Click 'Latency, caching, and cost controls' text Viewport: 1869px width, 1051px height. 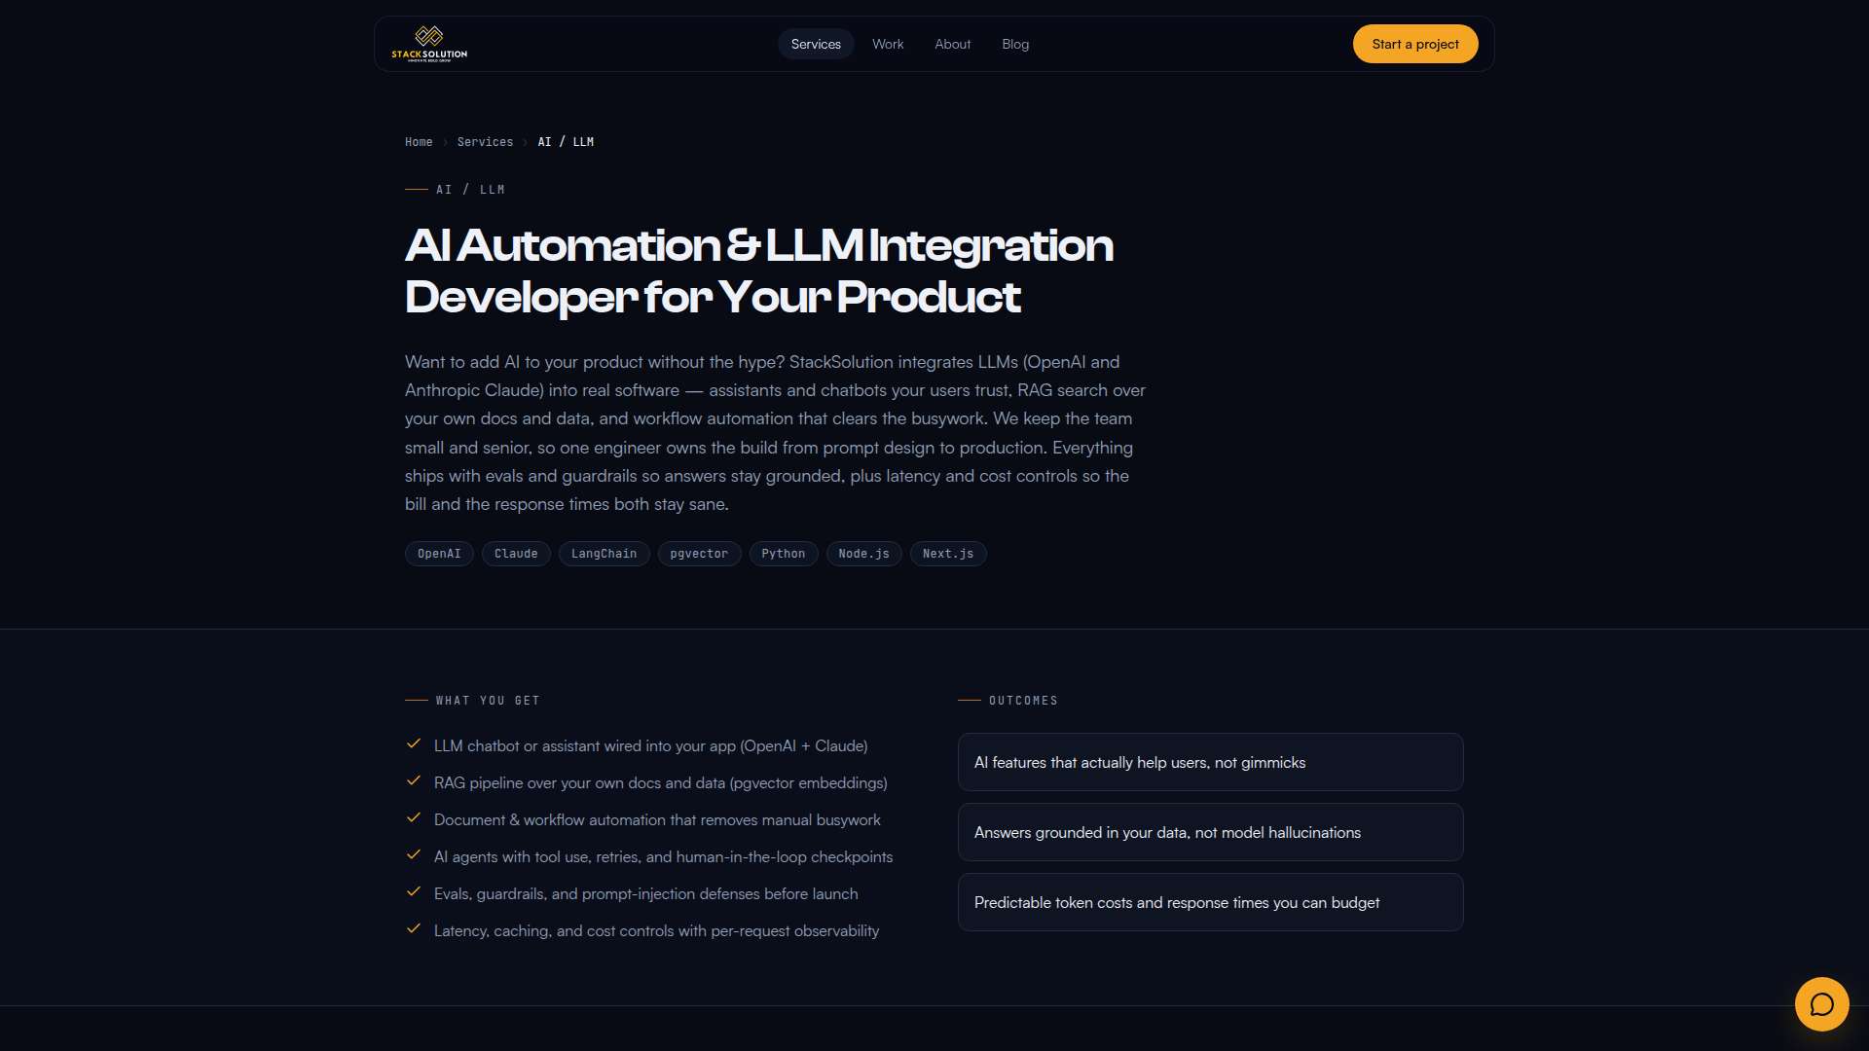656,931
